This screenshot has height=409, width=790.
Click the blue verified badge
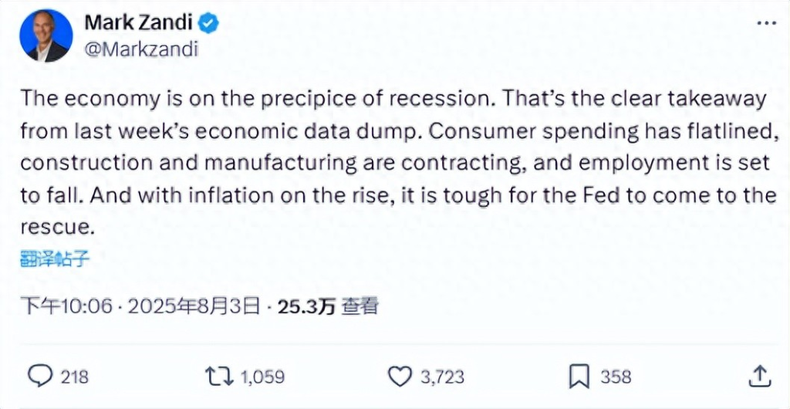coord(208,23)
